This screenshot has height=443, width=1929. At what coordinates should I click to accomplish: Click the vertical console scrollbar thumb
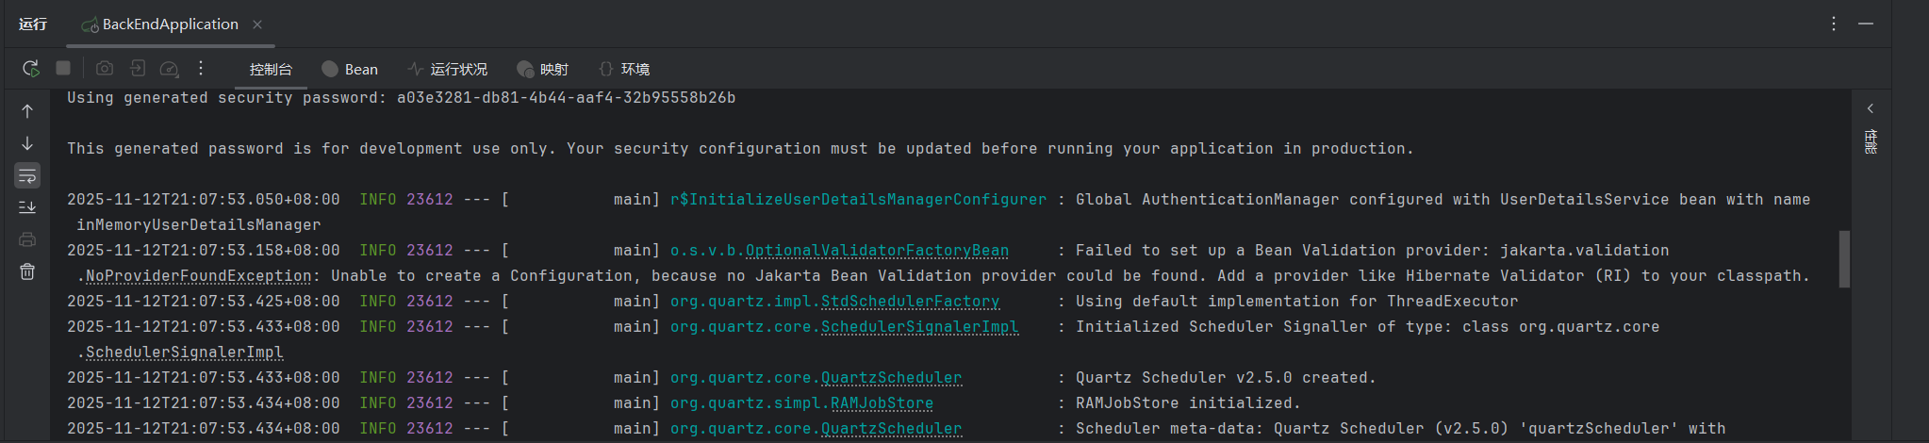[x=1844, y=259]
